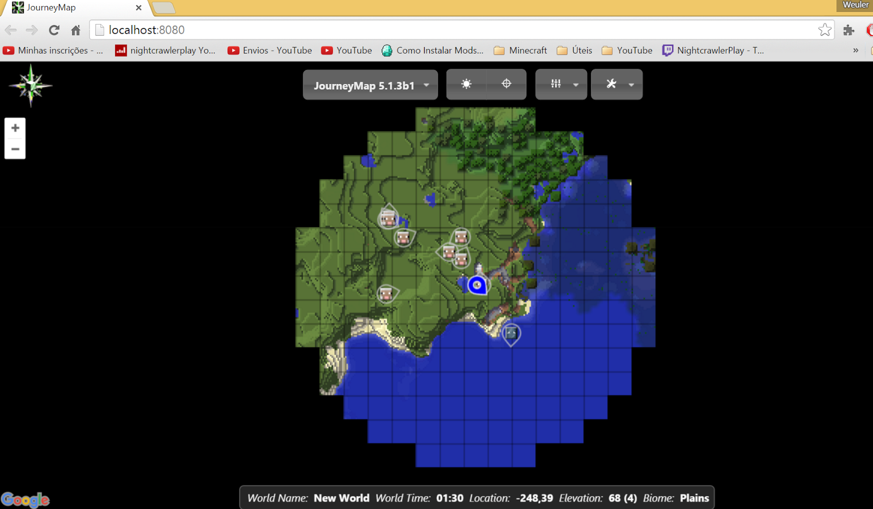Click the elevation value "68 (4)"
Screen dimensions: 873x509
[x=623, y=498]
